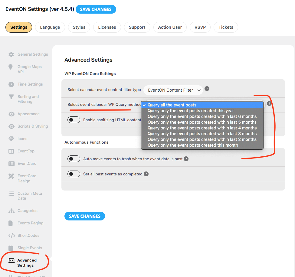Toggle Enable sanitizing HTML content switch
Screen dimensions: 295x277
click(x=74, y=120)
